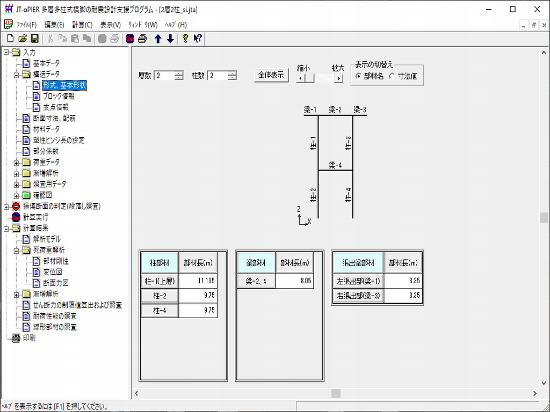The height and width of the screenshot is (412, 550).
Task: Save data with the floppy disk icon
Action: [x=34, y=38]
